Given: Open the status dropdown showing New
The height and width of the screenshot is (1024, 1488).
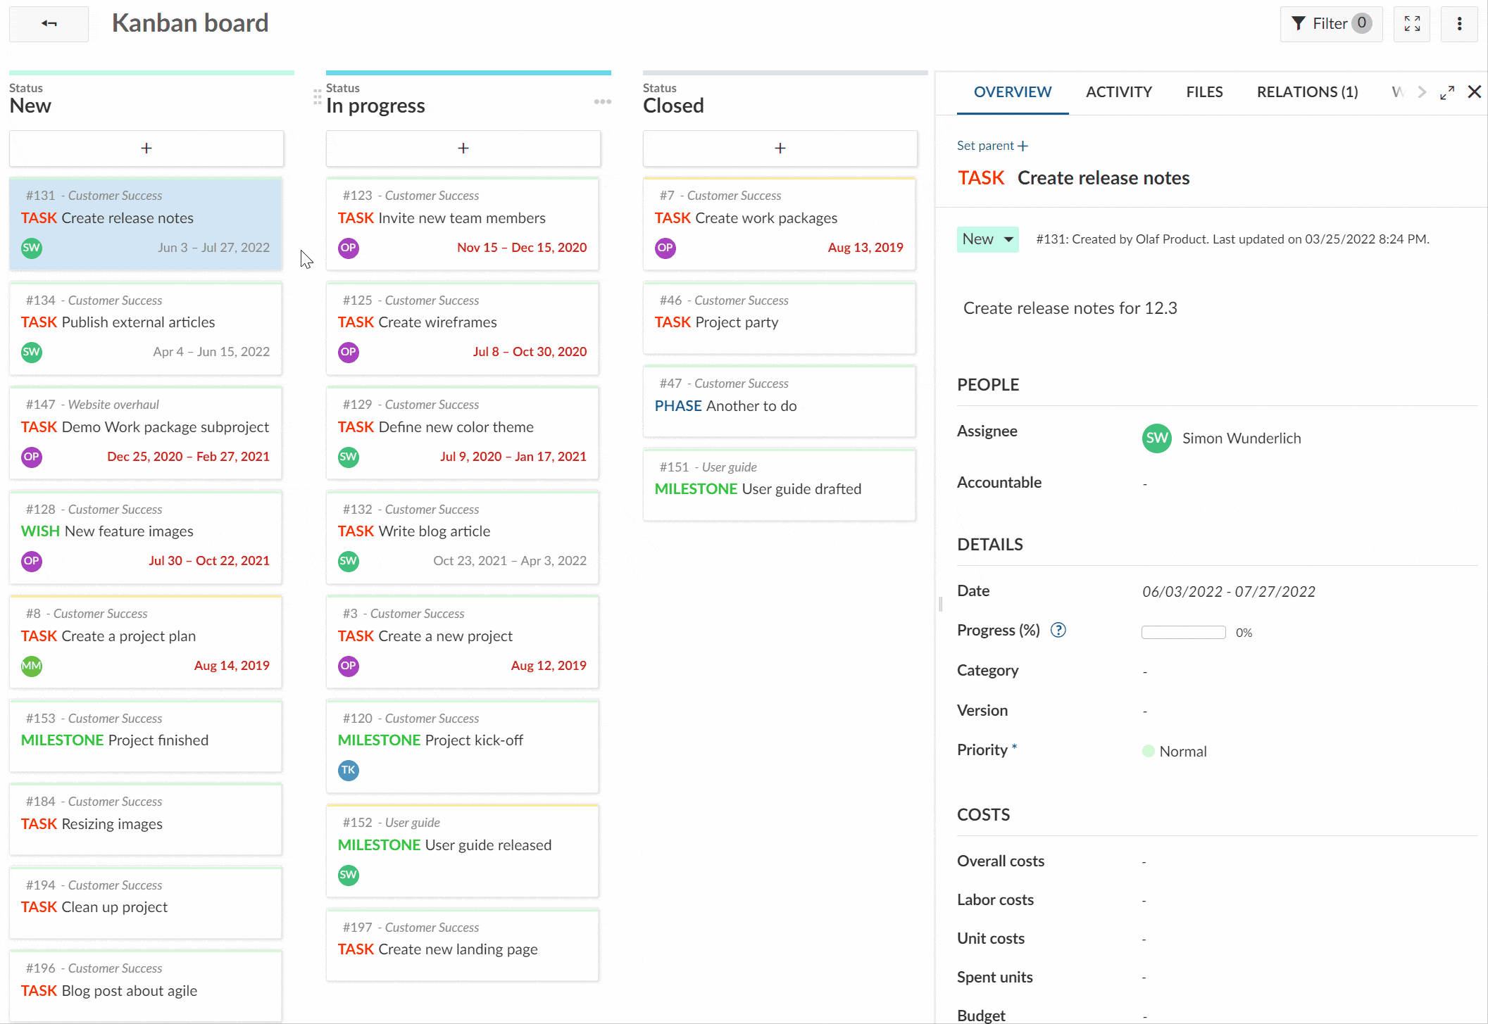Looking at the screenshot, I should click(x=987, y=239).
